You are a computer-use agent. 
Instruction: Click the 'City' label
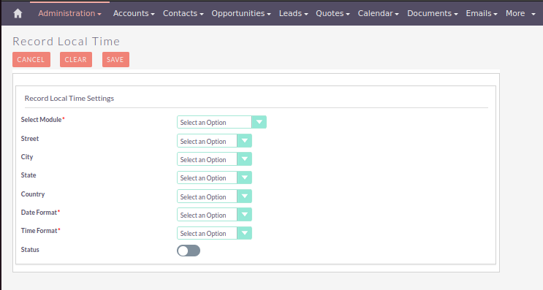[x=27, y=157]
